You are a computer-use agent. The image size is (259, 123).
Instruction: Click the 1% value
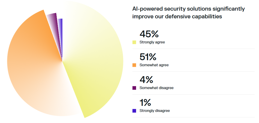(145, 103)
